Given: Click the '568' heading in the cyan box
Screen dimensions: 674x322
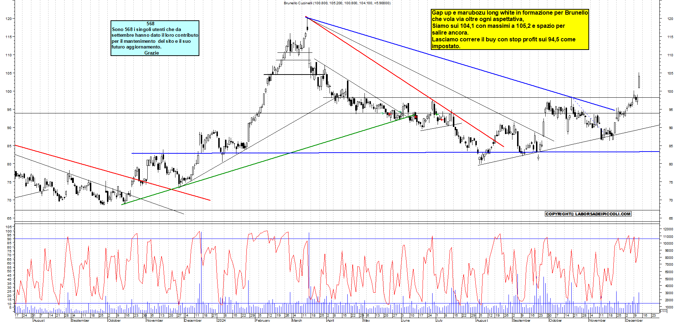Looking at the screenshot, I should [150, 24].
